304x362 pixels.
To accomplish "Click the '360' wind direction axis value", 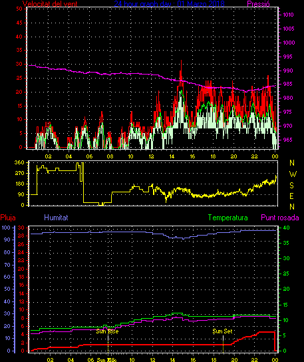I will (x=19, y=162).
